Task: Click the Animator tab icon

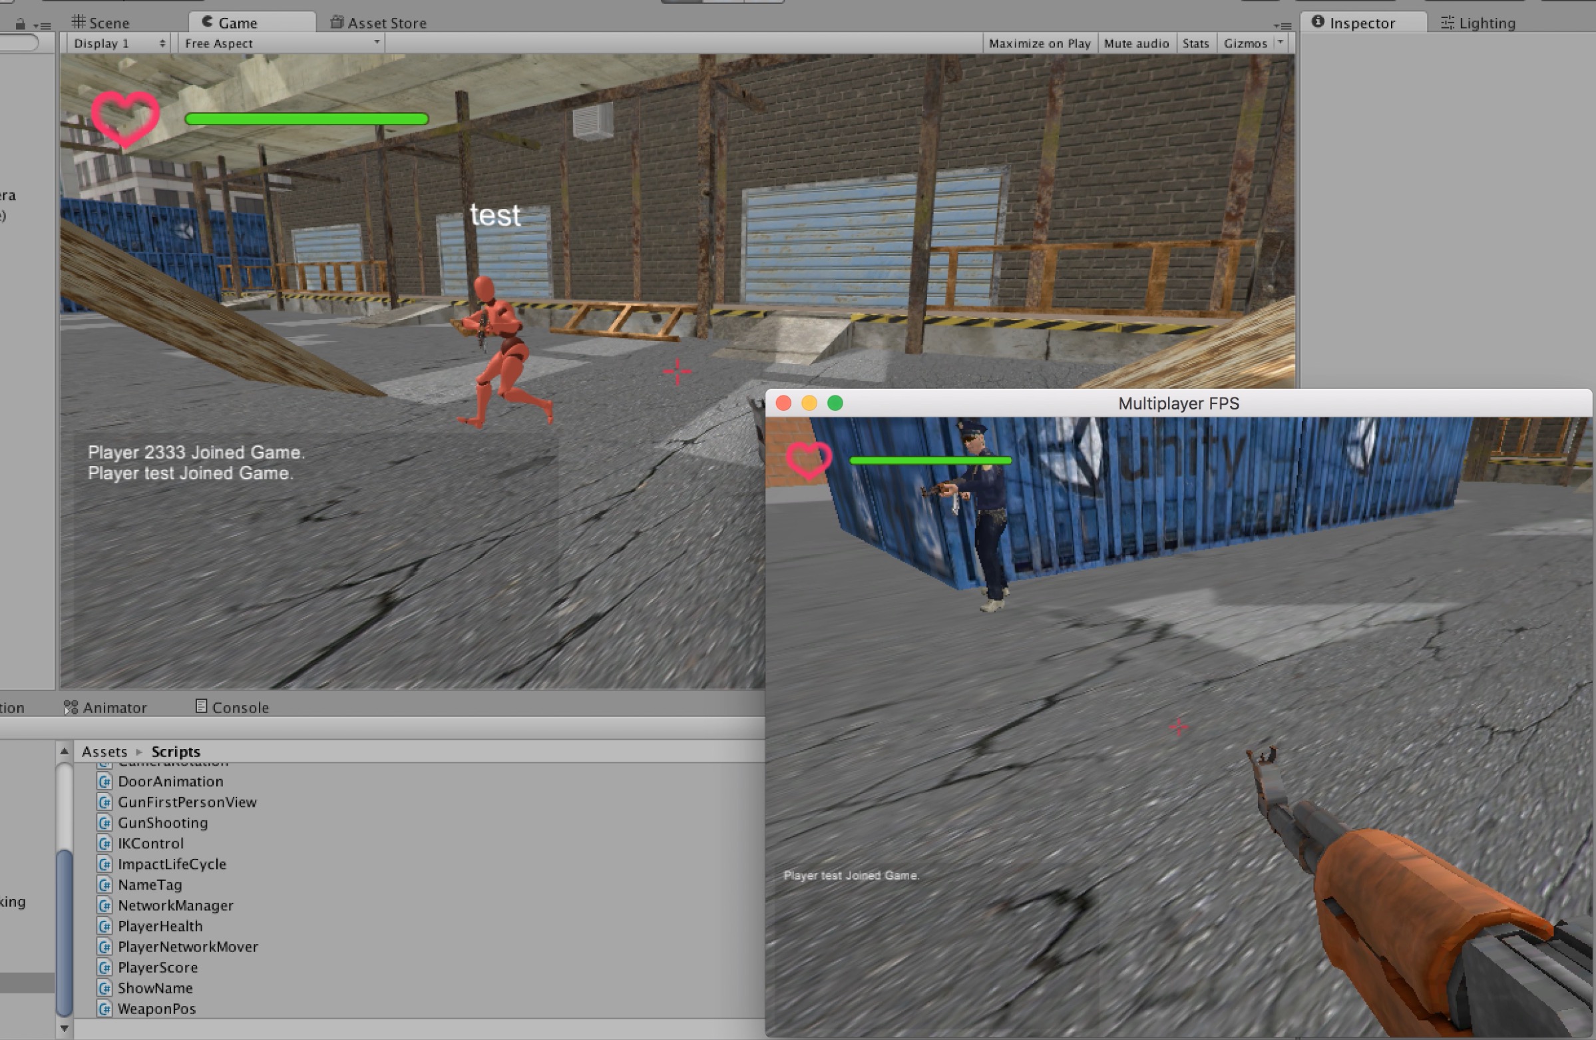Action: coord(71,707)
